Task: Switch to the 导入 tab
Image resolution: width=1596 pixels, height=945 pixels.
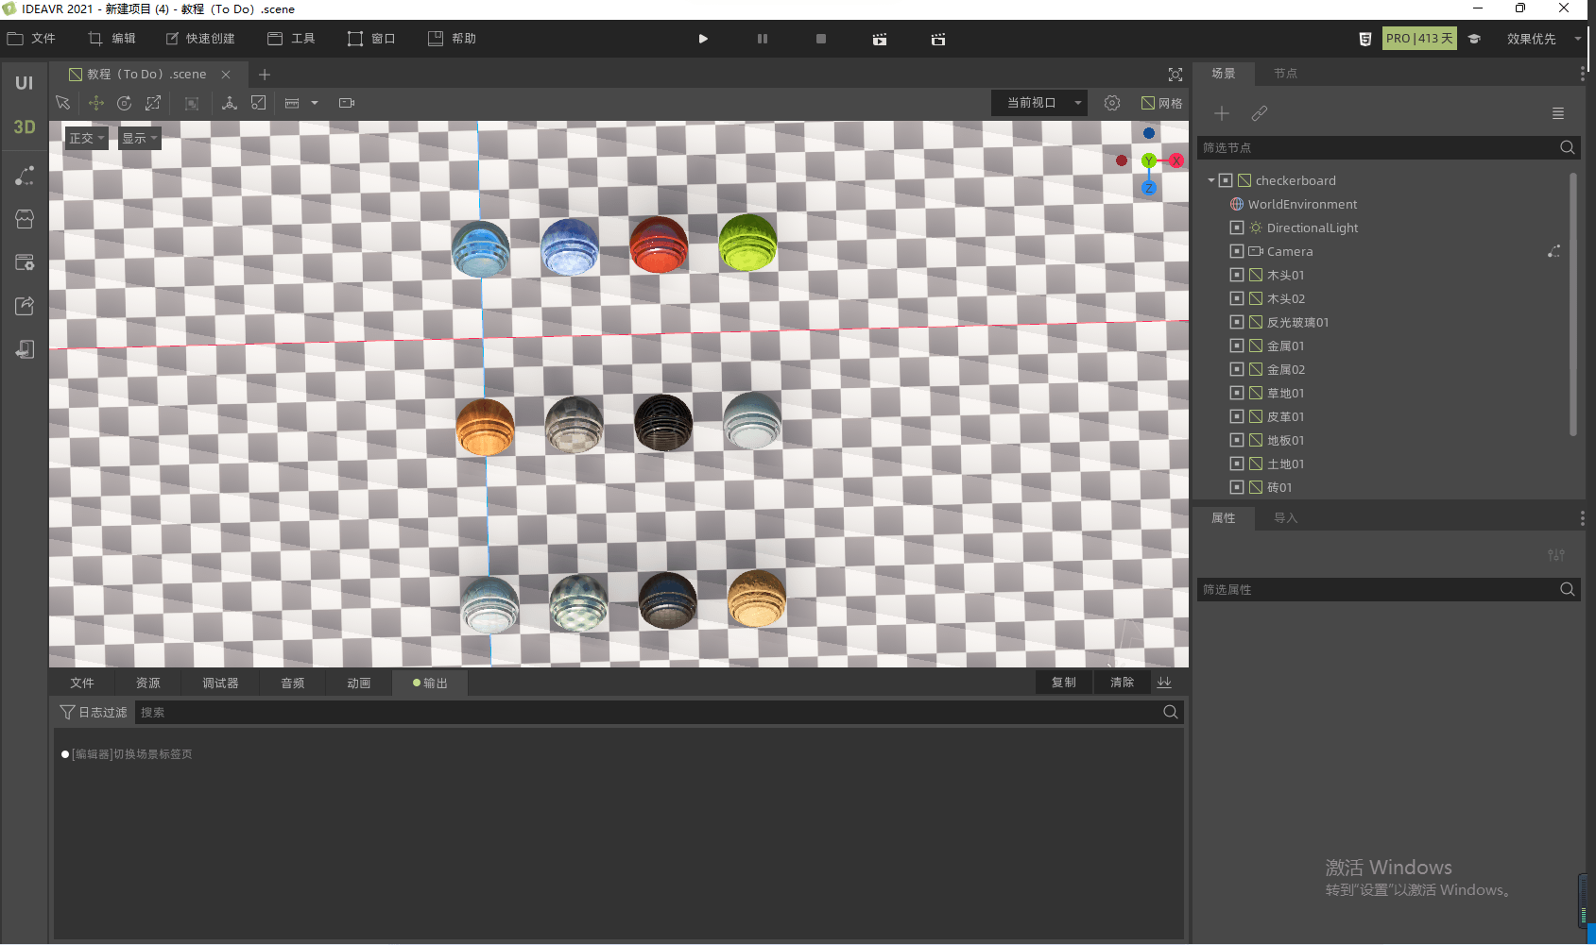Action: pos(1285,518)
